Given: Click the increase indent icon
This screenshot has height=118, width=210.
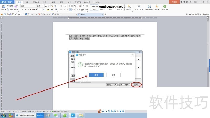Looking at the screenshot, I should pos(72,6).
